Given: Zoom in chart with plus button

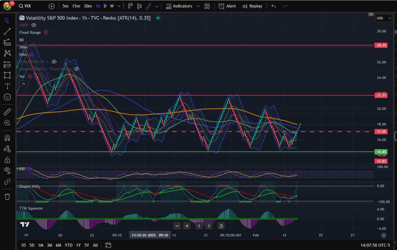Looking at the screenshot, I should [x=187, y=226].
